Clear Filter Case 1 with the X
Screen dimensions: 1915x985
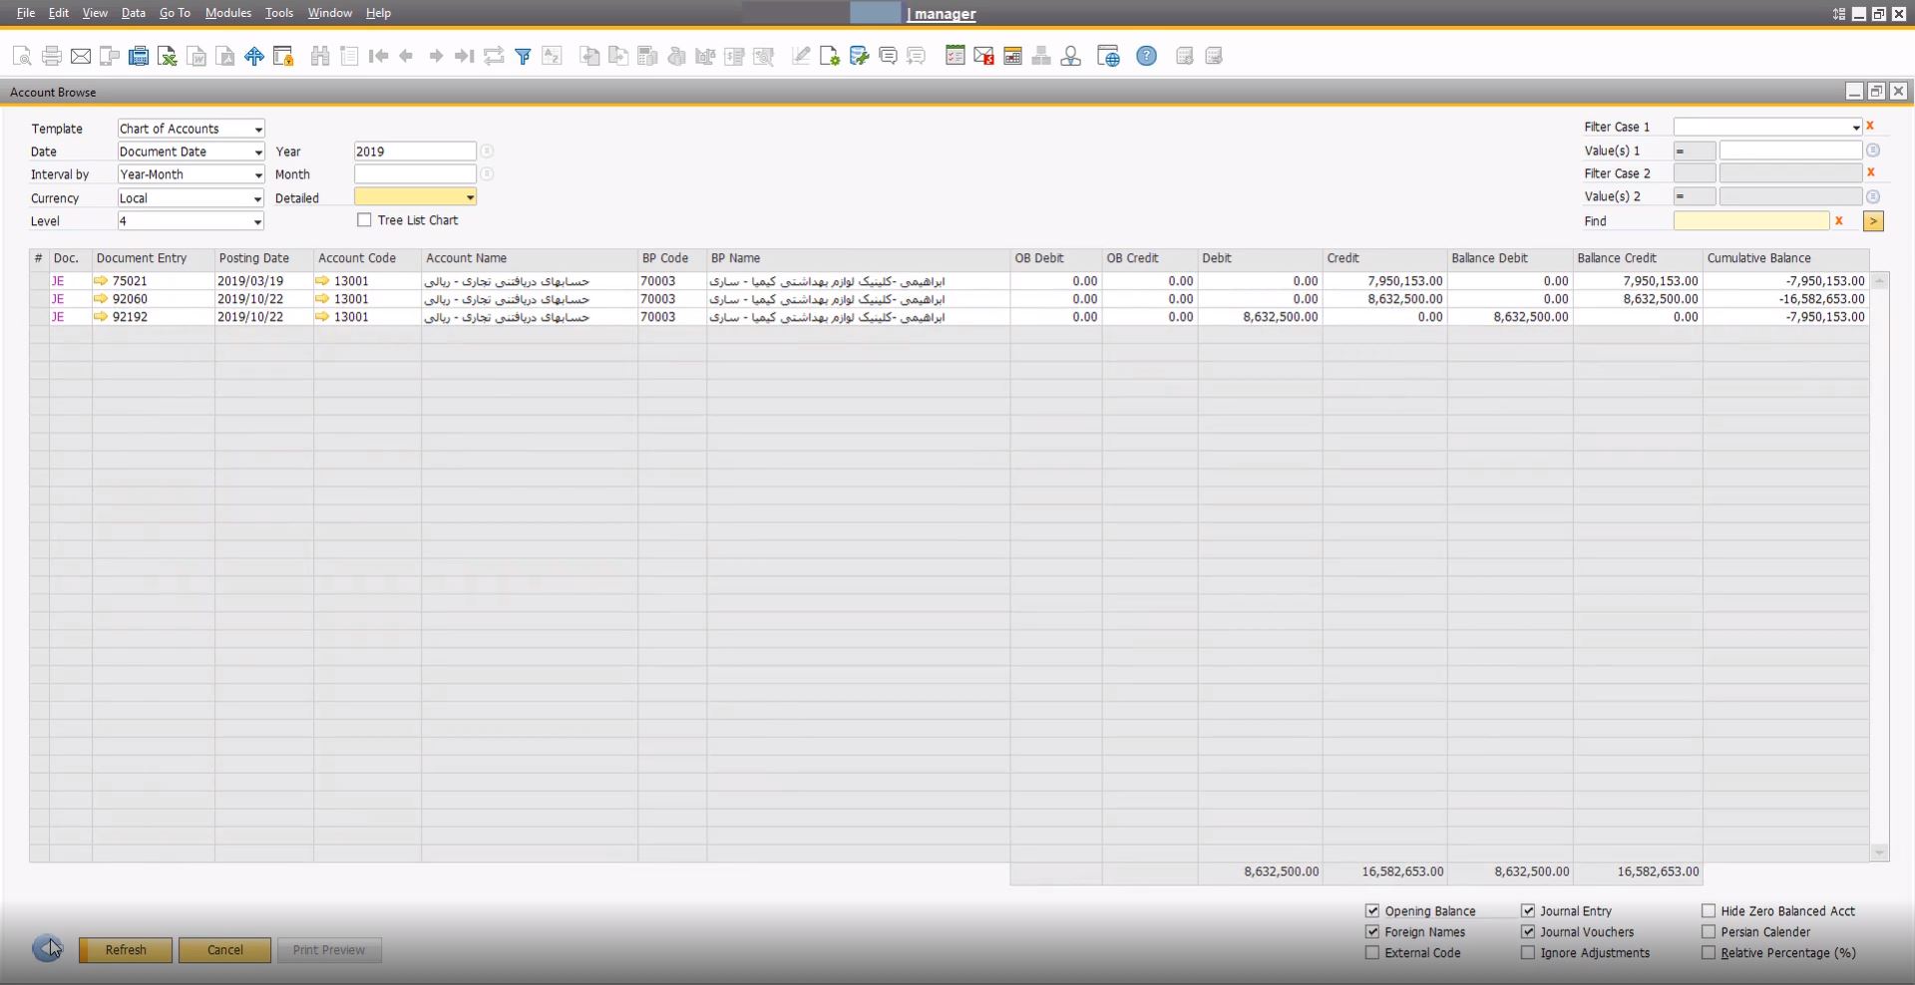pos(1870,126)
